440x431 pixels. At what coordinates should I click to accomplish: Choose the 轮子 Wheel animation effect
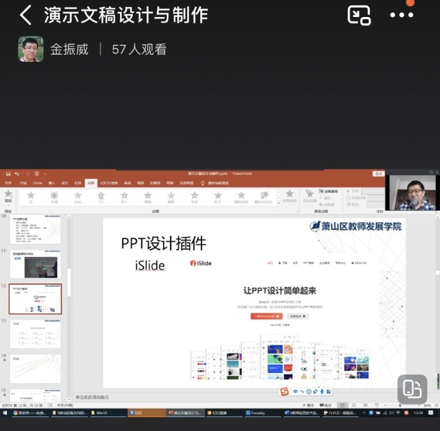tap(218, 197)
